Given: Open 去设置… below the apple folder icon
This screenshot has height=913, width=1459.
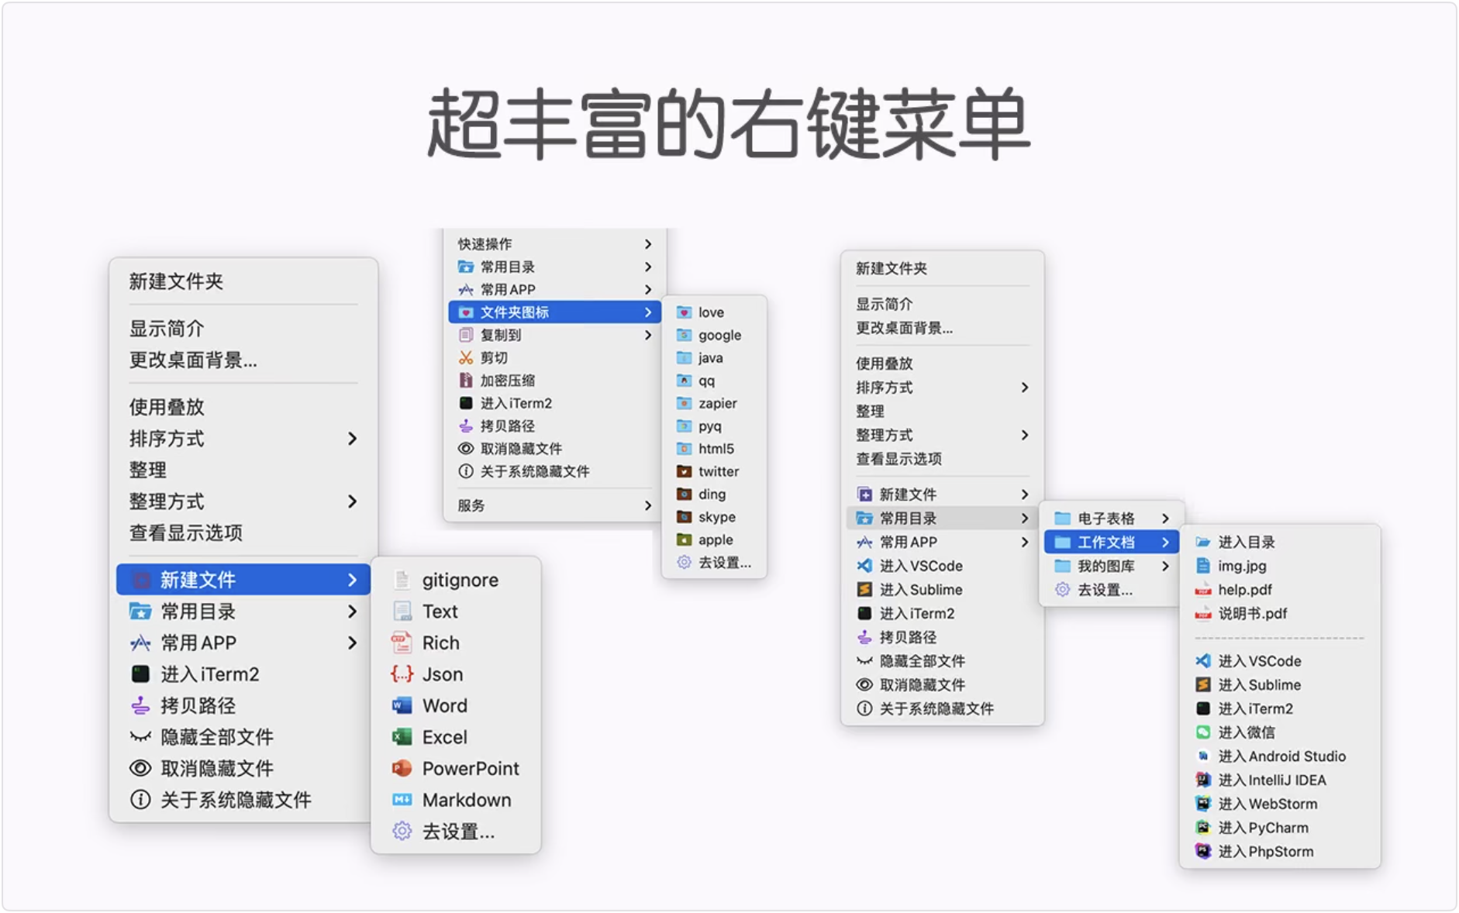Looking at the screenshot, I should tap(713, 563).
